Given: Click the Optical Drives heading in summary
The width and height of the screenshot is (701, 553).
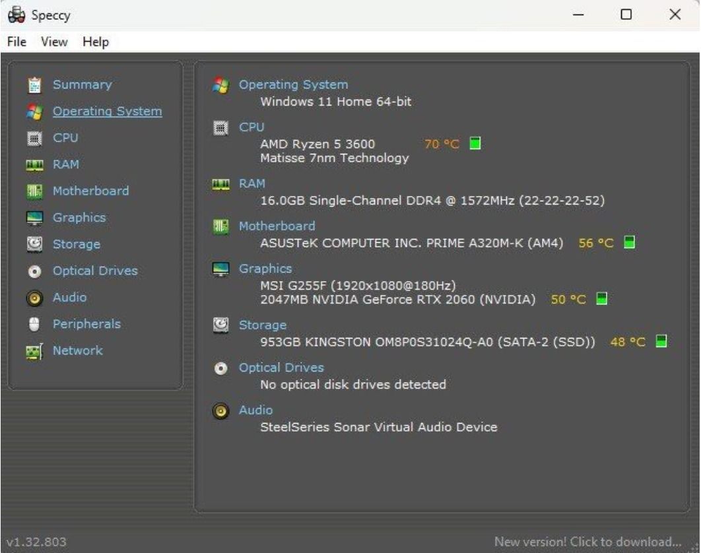Looking at the screenshot, I should pyautogui.click(x=281, y=368).
